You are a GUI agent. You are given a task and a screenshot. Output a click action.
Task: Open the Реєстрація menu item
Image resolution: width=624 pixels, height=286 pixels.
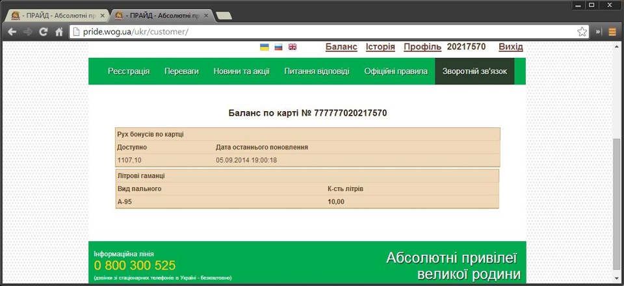(129, 71)
